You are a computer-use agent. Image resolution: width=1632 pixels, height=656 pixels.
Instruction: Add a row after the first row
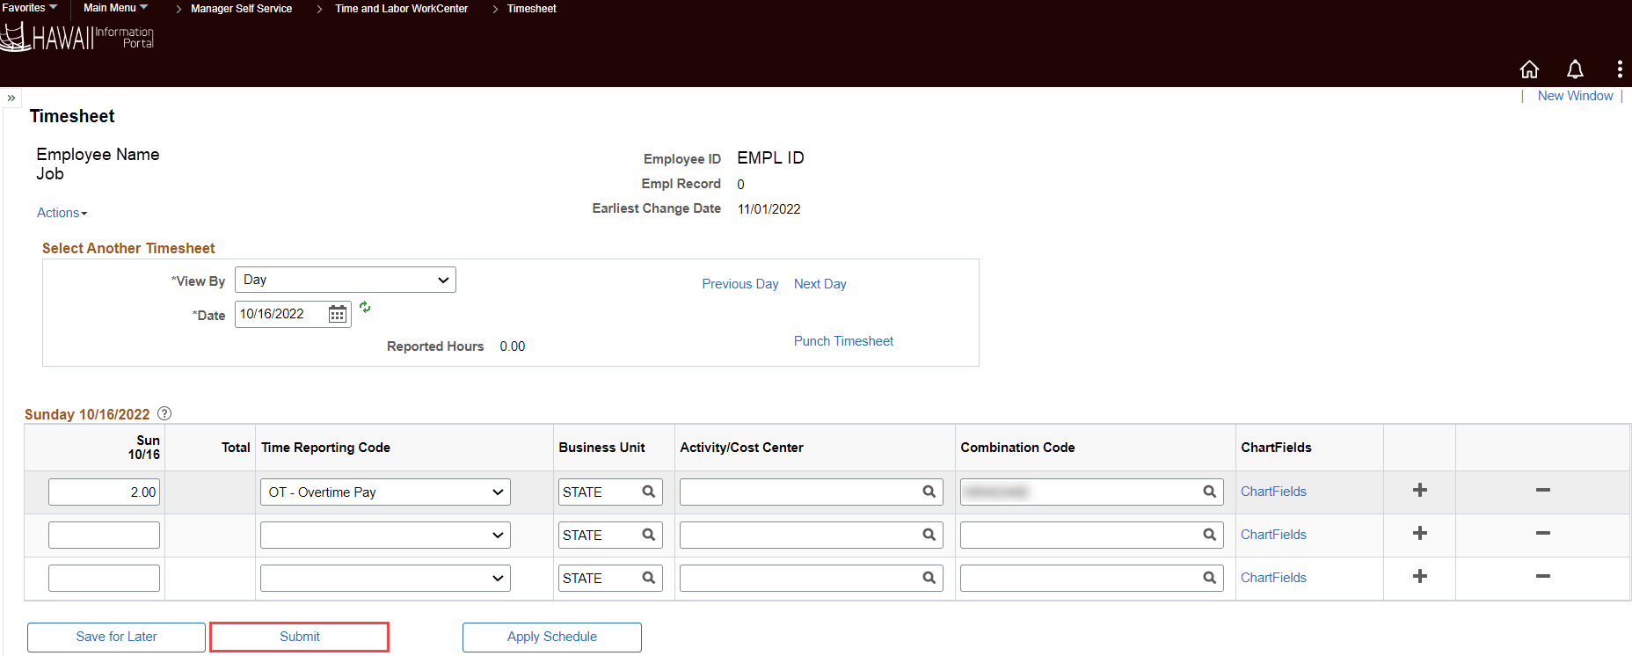[x=1419, y=491]
